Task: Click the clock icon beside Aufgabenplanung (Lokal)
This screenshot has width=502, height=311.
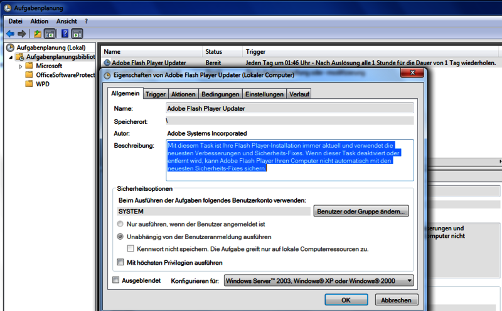Action: (x=10, y=48)
